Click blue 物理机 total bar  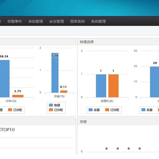[x=101, y=86]
